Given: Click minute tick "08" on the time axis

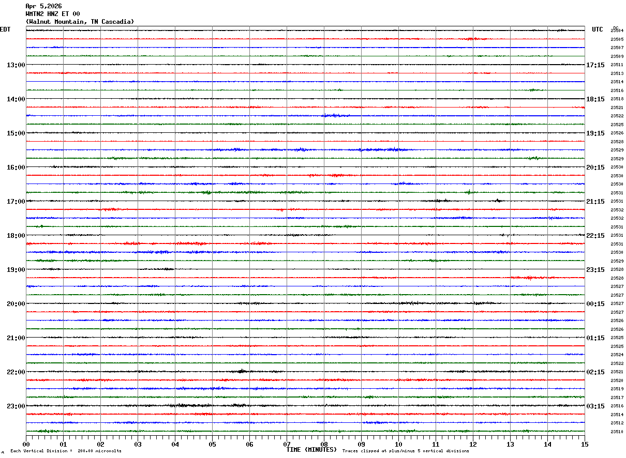Looking at the screenshot, I should (x=324, y=444).
